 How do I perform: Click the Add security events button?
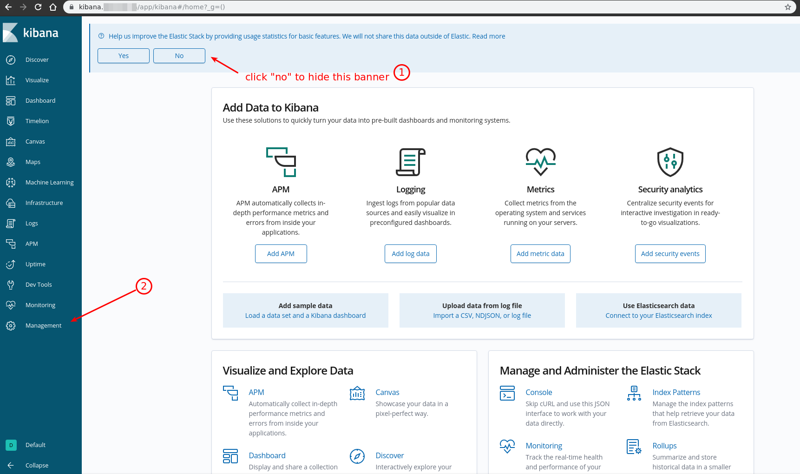point(670,254)
